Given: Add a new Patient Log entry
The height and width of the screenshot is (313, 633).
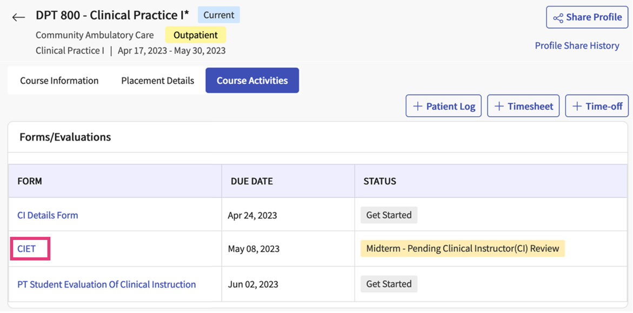Looking at the screenshot, I should pos(443,106).
